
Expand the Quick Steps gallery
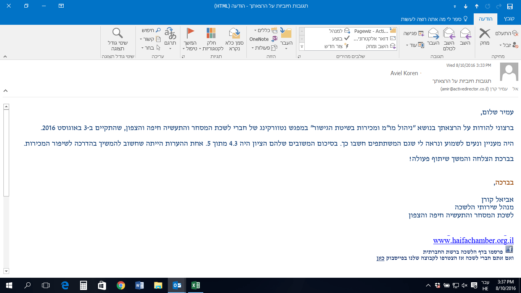click(301, 47)
